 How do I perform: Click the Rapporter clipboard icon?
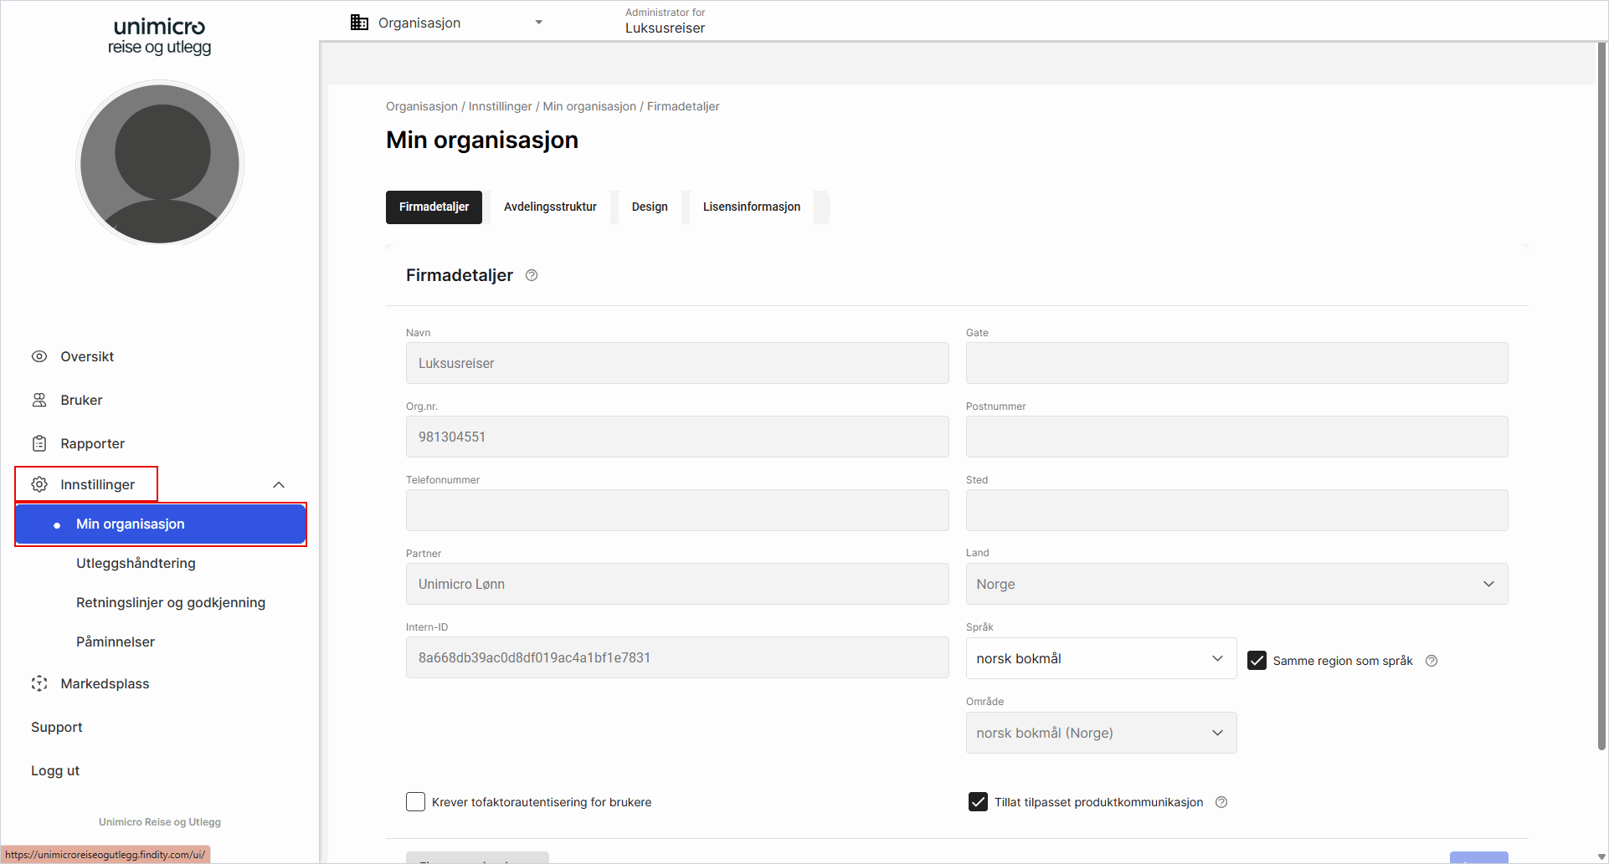coord(39,443)
